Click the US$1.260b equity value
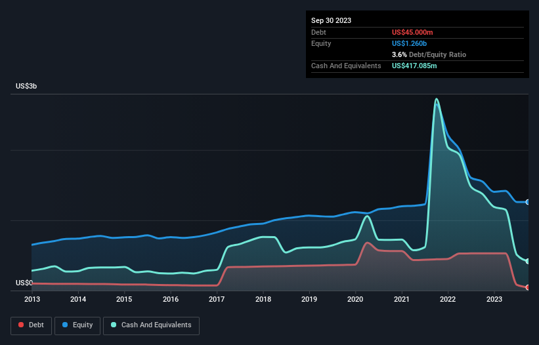 pos(409,43)
